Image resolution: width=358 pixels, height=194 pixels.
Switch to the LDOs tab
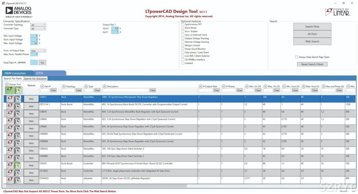[40, 73]
